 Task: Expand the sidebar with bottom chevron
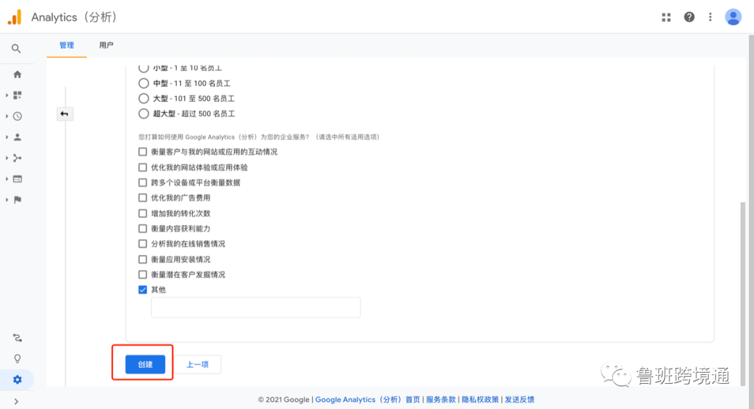click(x=17, y=401)
